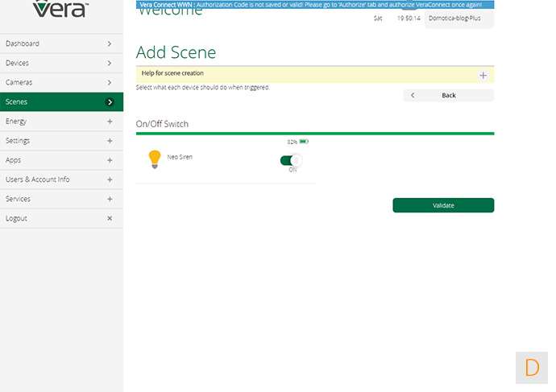Click the Neo Siren light bulb icon
556x392 pixels.
[155, 159]
